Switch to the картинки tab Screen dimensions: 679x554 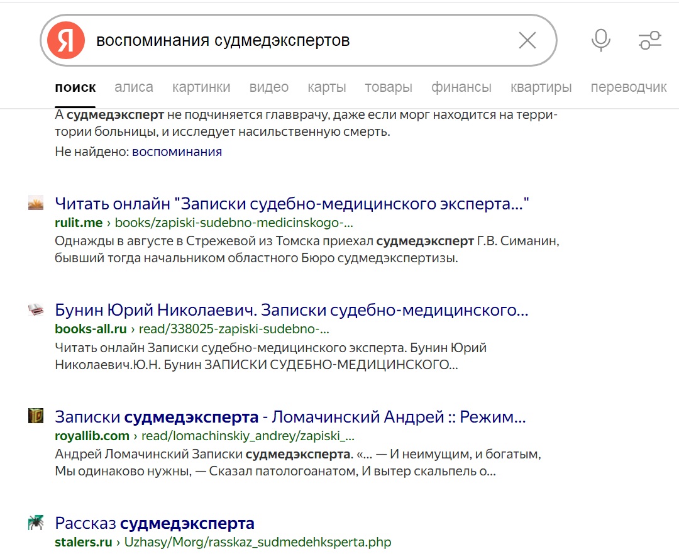pyautogui.click(x=201, y=87)
